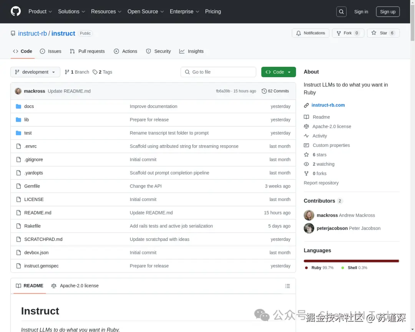Open the search magnifier button

(x=341, y=12)
